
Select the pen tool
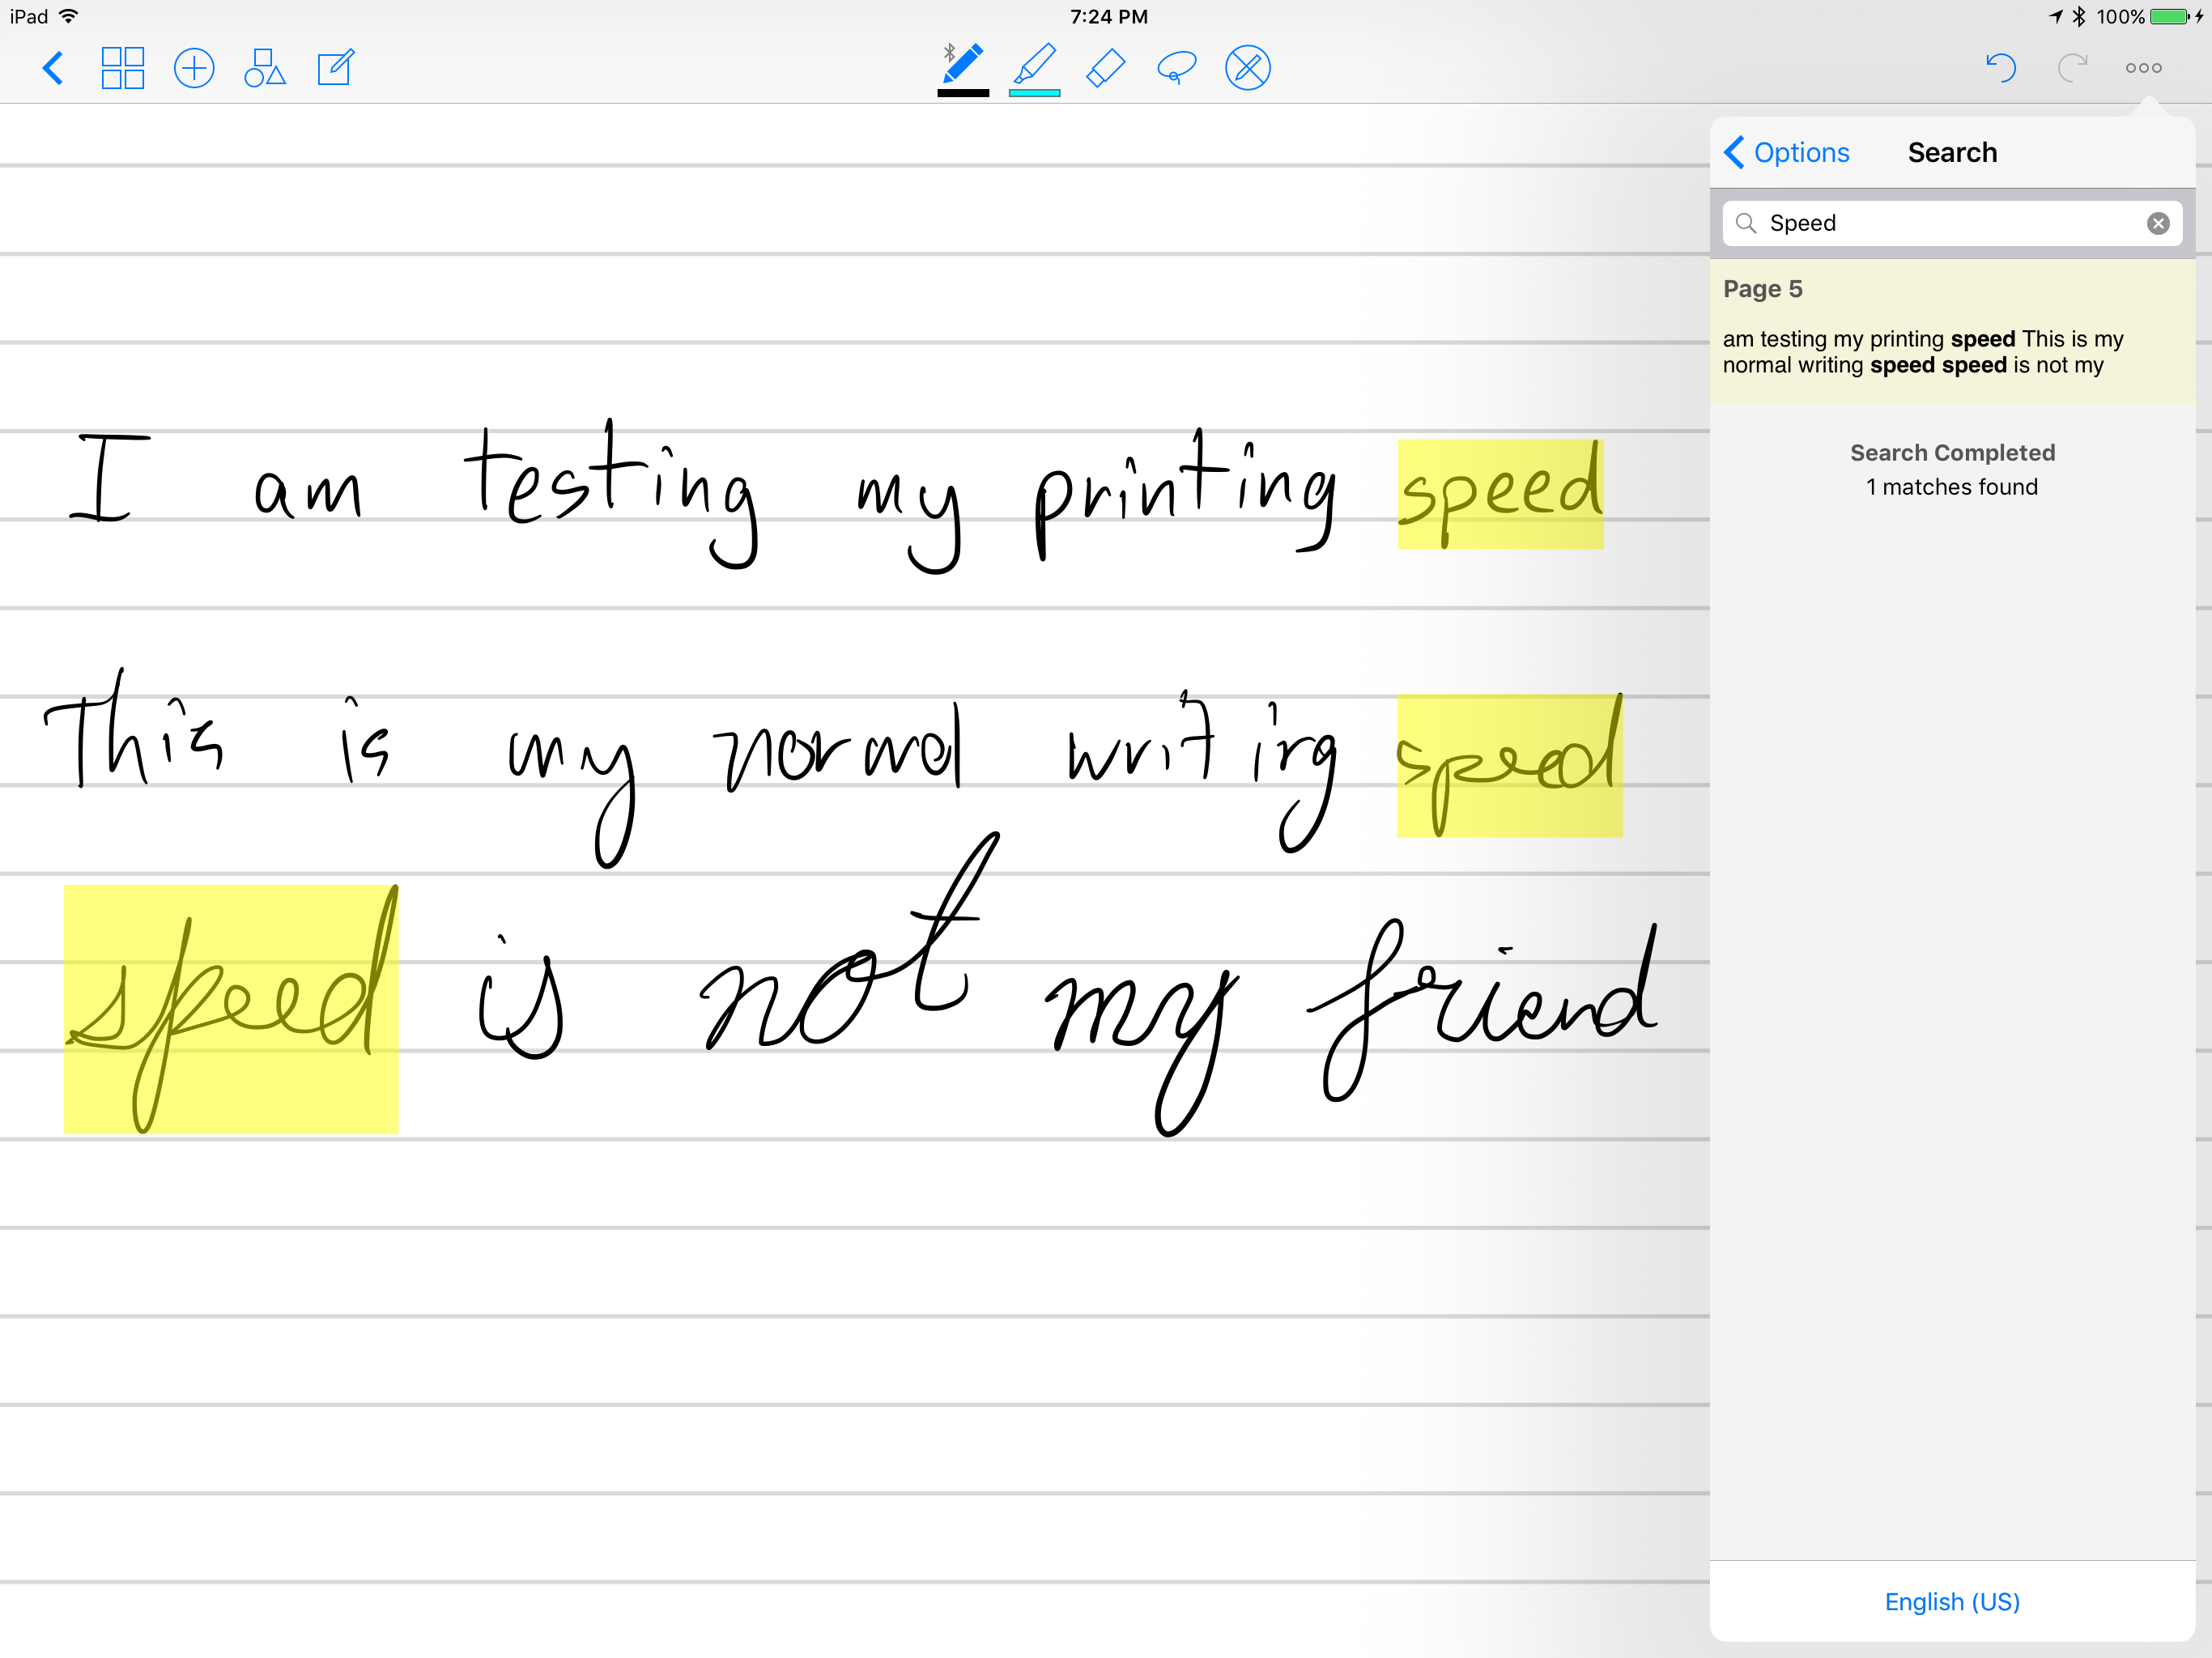(x=963, y=64)
